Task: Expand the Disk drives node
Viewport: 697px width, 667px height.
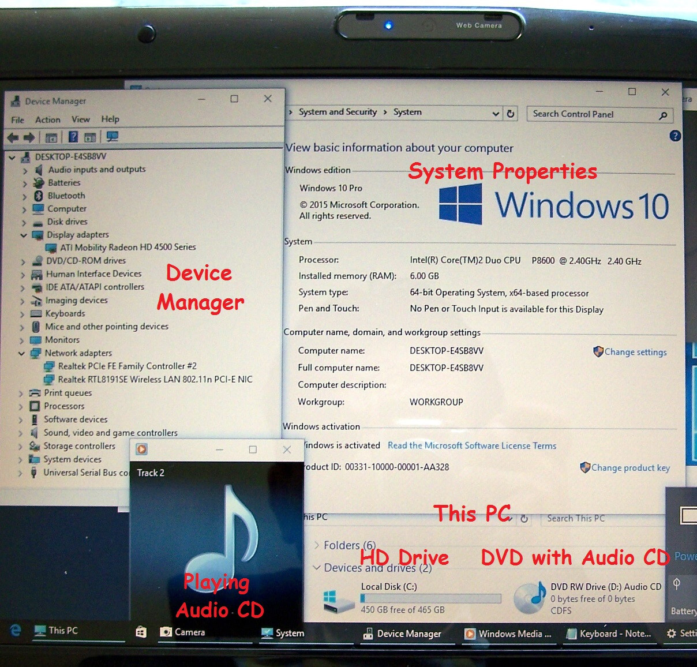Action: point(24,223)
